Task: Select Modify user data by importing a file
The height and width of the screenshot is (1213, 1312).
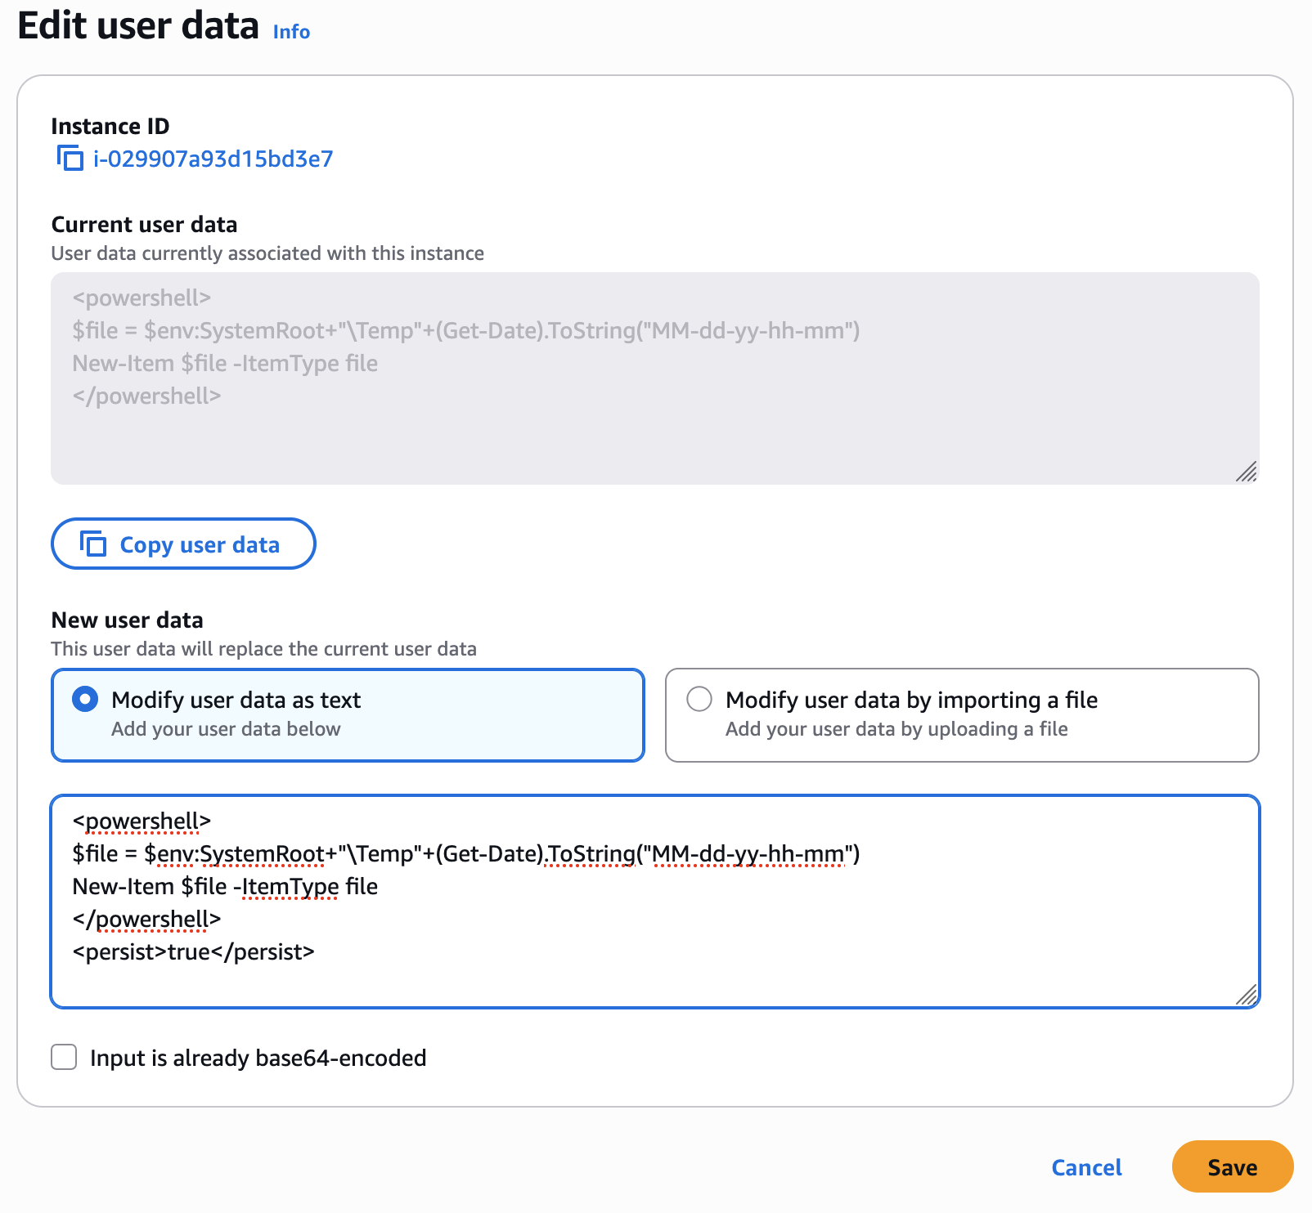Action: pos(699,700)
